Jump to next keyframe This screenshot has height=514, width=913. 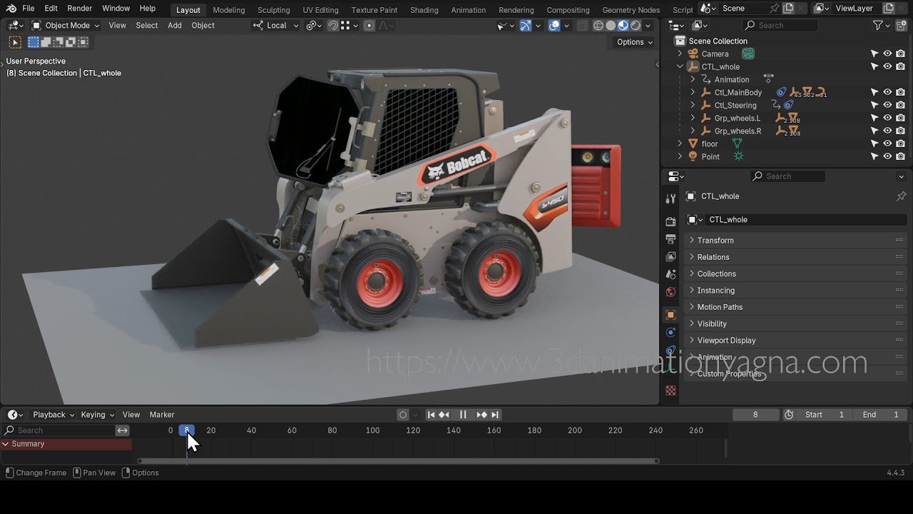coord(481,415)
